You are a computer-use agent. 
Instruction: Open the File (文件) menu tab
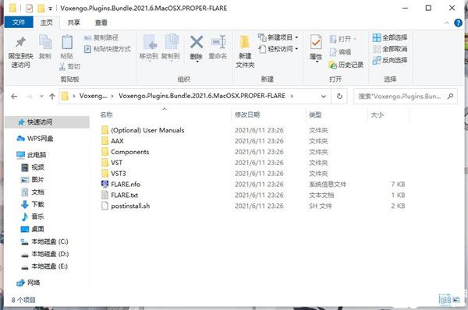tap(19, 23)
